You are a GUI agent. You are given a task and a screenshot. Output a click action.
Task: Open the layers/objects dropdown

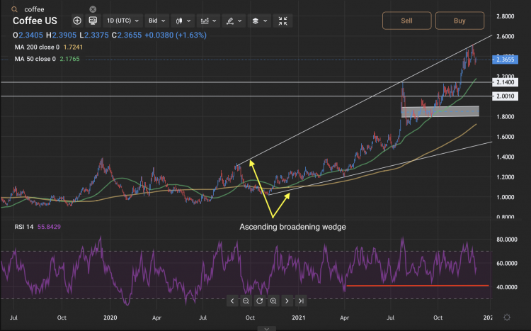[x=259, y=21]
